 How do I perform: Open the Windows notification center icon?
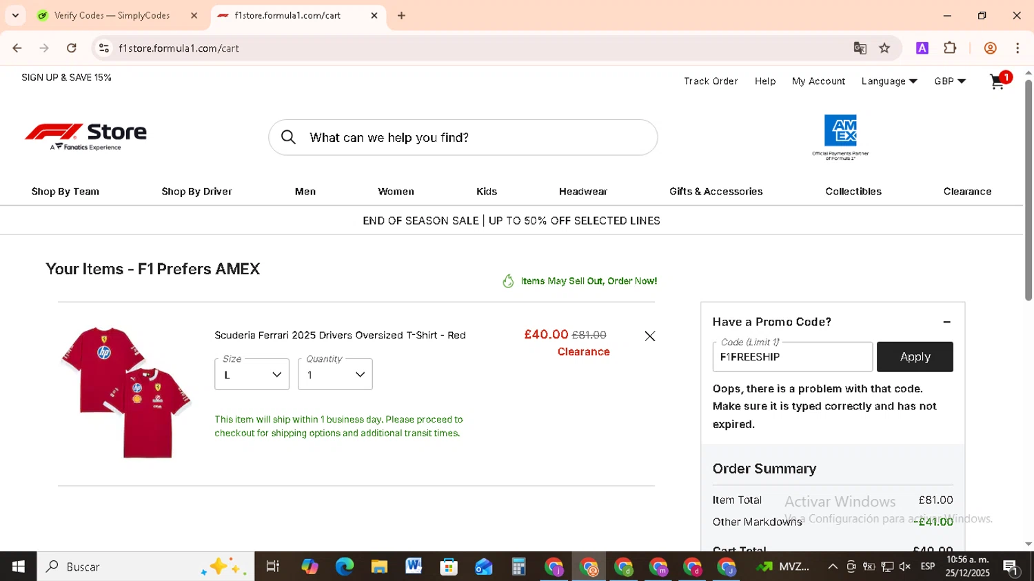(1011, 568)
